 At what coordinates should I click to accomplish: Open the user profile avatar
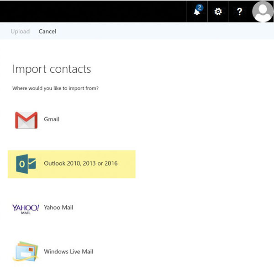click(x=263, y=11)
